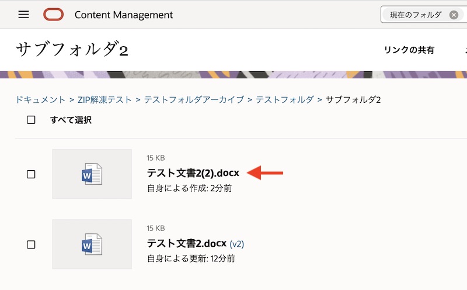Open the (v2) version history link

click(237, 244)
